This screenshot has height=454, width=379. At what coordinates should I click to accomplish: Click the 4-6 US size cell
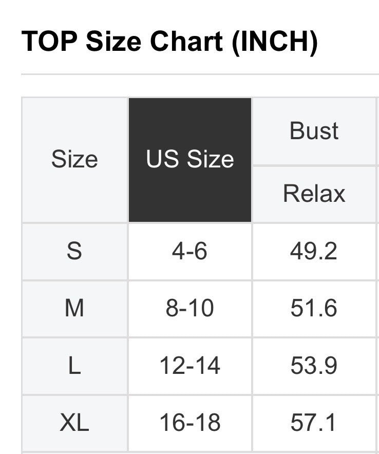(190, 252)
